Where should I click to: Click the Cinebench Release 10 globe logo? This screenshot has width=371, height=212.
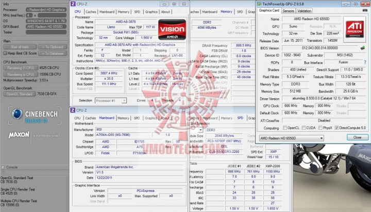point(18,114)
